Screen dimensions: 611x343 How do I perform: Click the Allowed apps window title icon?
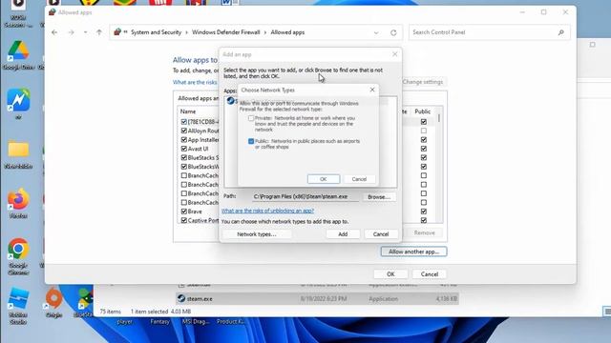coord(53,12)
